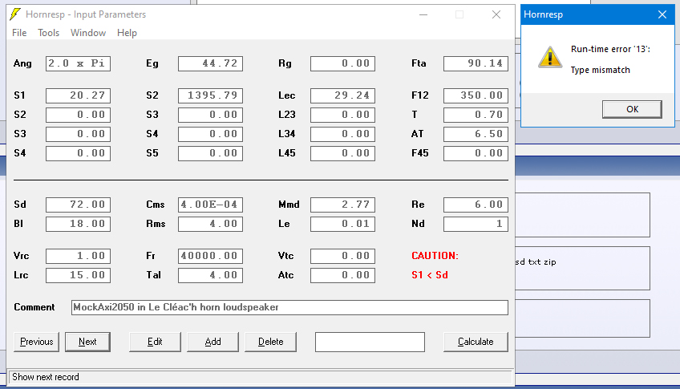Open the Help menu

click(127, 33)
